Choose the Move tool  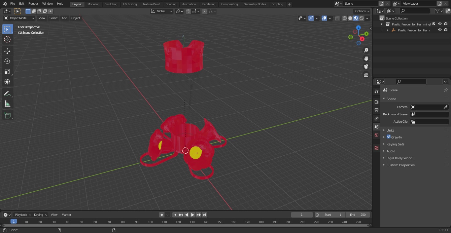coord(8,51)
